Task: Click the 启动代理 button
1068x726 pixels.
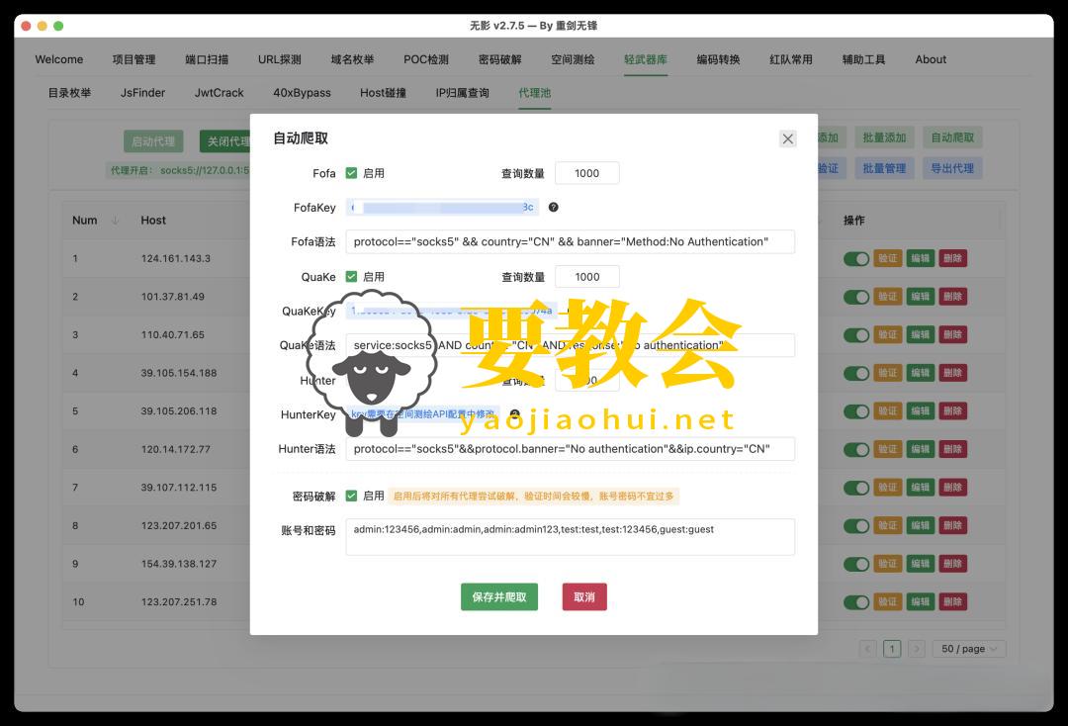Action: pos(153,141)
